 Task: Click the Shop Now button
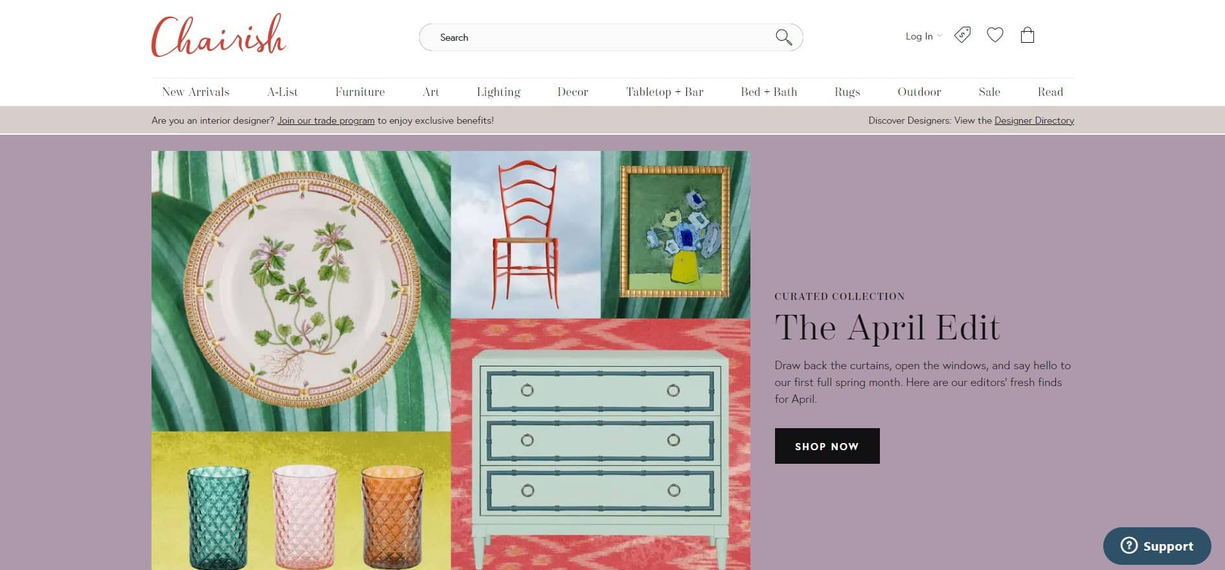pyautogui.click(x=827, y=446)
